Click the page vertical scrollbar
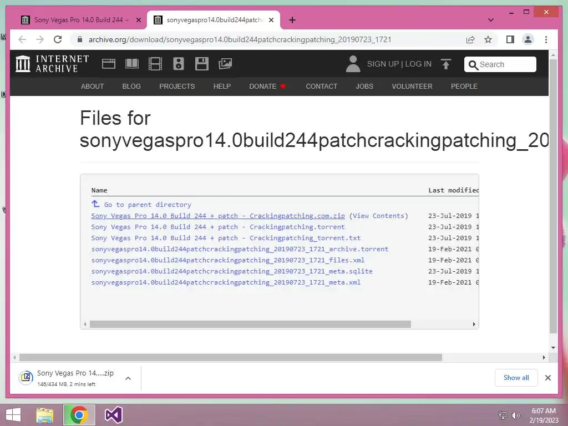The image size is (568, 426). [553, 196]
